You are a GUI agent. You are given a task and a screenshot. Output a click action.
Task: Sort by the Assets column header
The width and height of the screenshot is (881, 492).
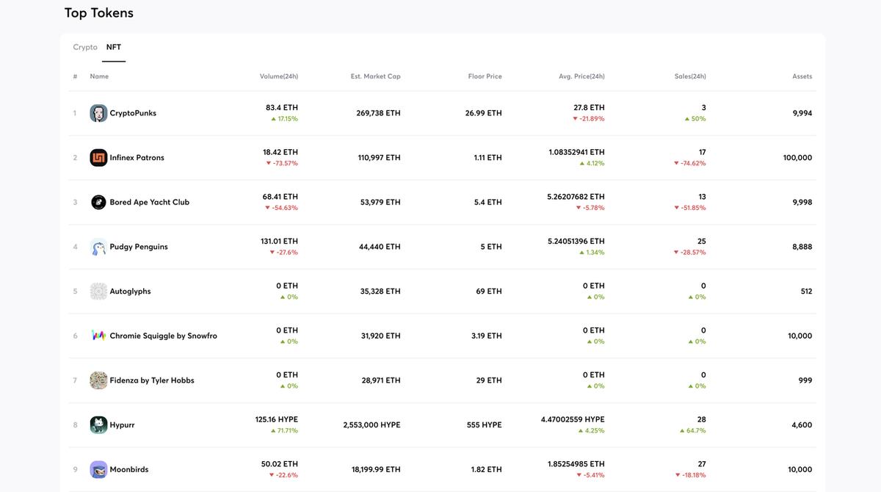(802, 76)
